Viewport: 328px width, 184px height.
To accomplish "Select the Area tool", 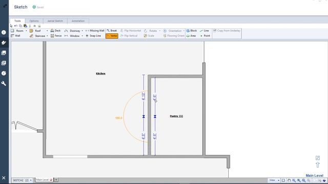I will tap(191, 36).
